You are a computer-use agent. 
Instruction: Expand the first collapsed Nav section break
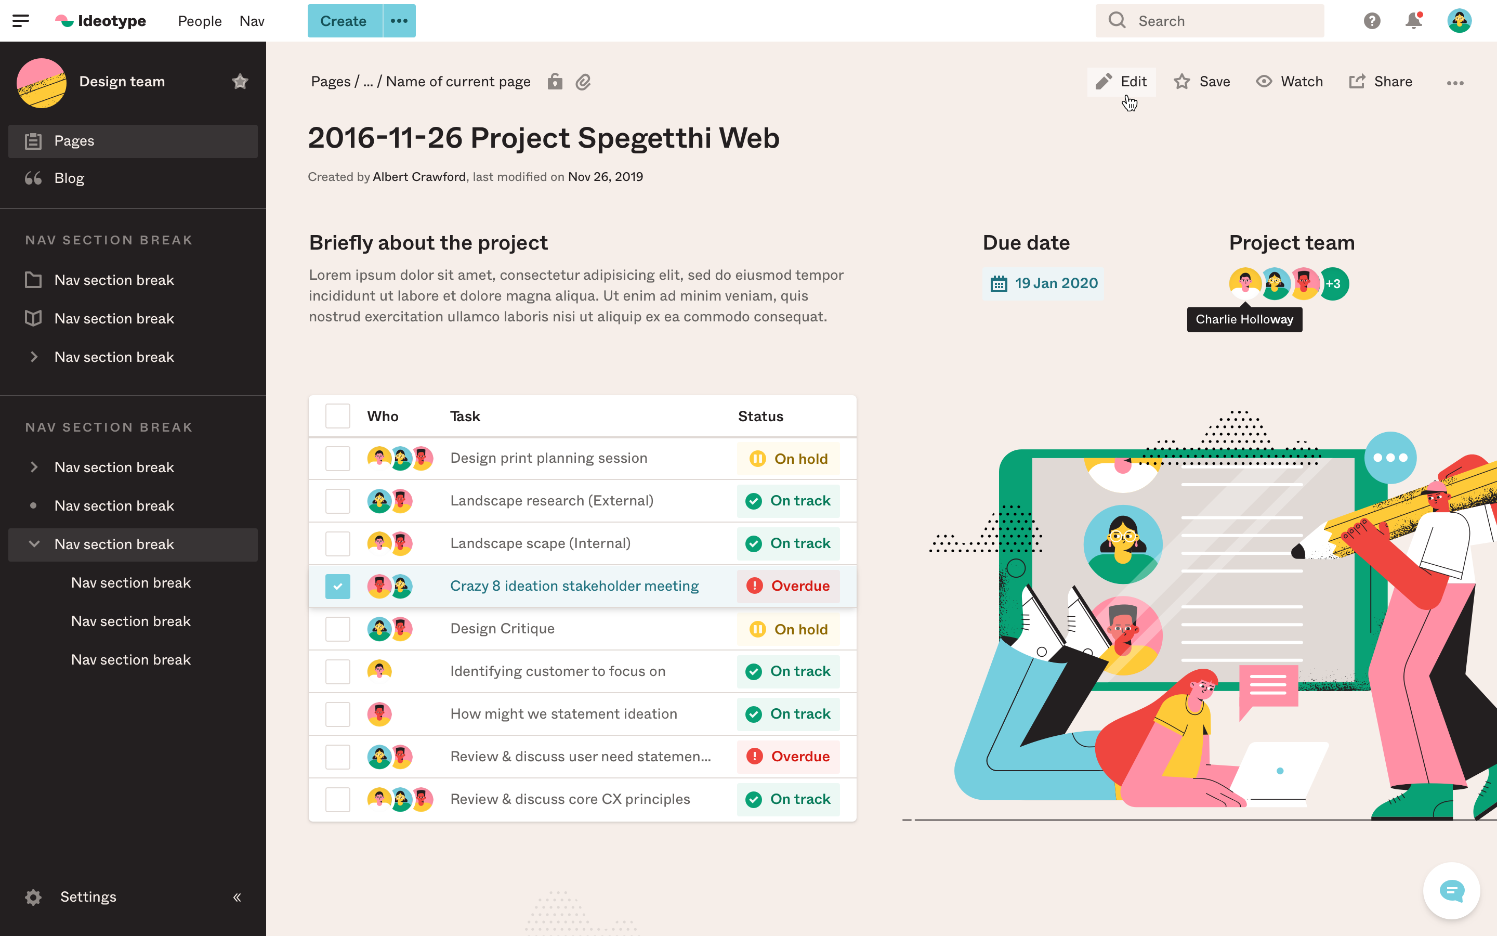click(x=34, y=357)
